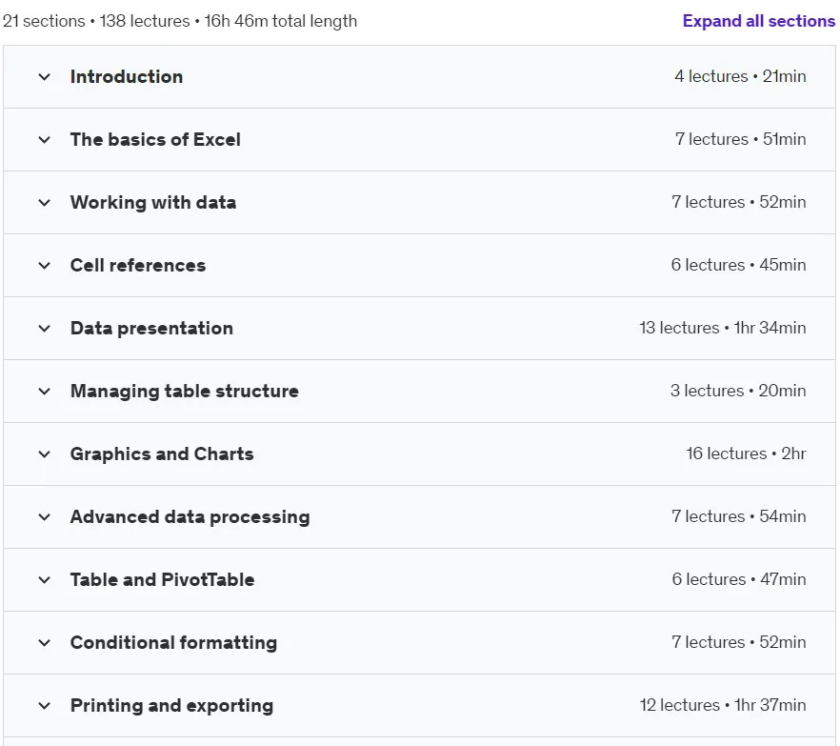Select Table and PivotTable heading
Screen dimensions: 840x746
coord(162,579)
